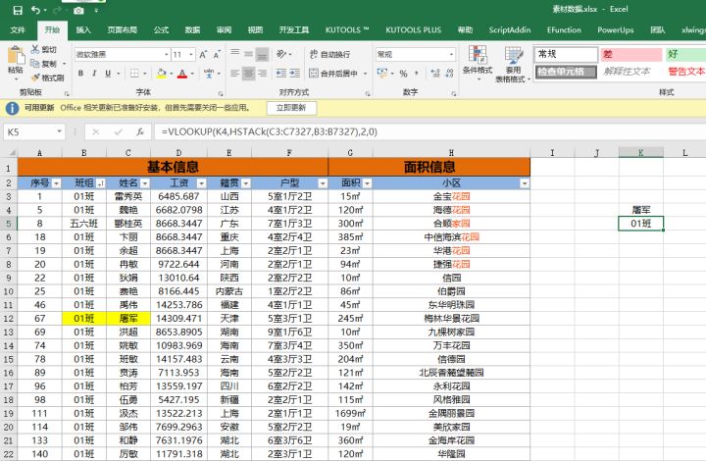Image resolution: width=706 pixels, height=461 pixels.
Task: Apply the 常规 cell style
Action: tap(566, 55)
